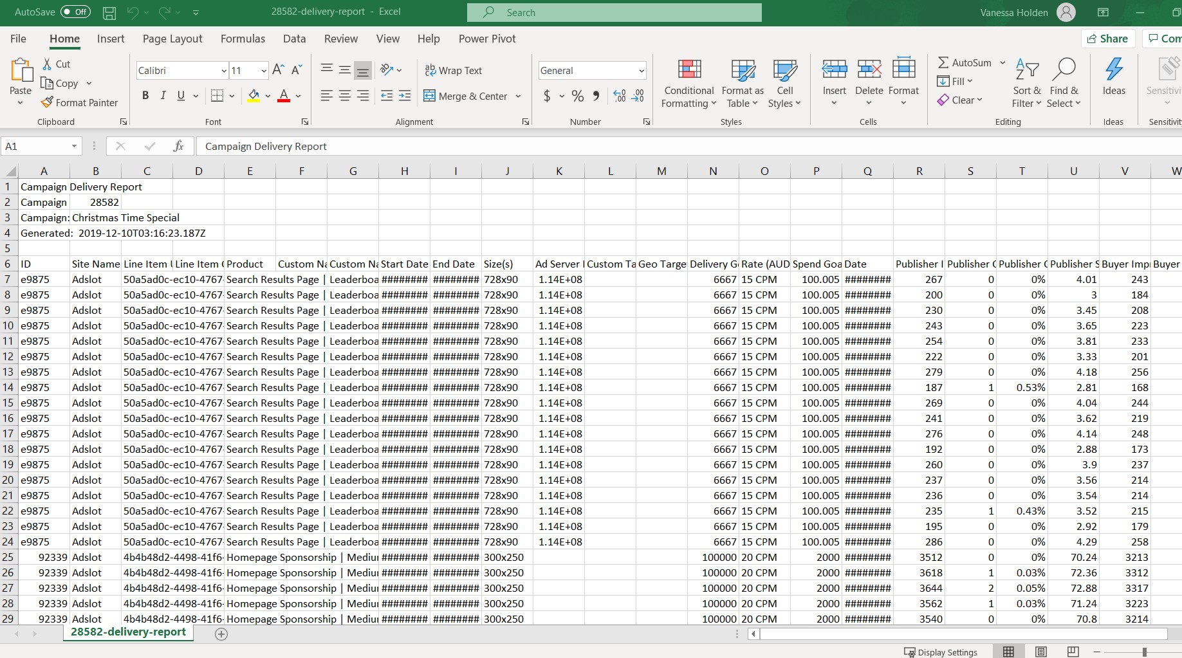Click Insert Function fx icon
Image resolution: width=1182 pixels, height=658 pixels.
(178, 147)
